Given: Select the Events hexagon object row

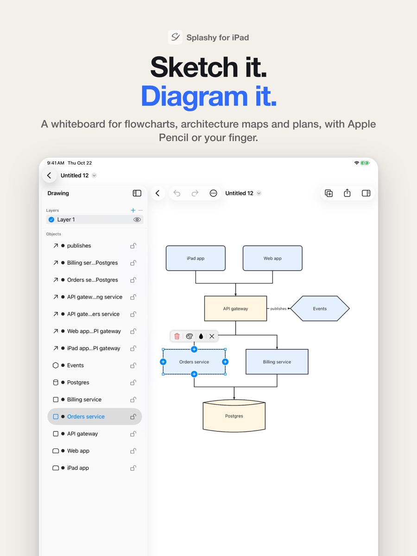Looking at the screenshot, I should click(x=95, y=366).
